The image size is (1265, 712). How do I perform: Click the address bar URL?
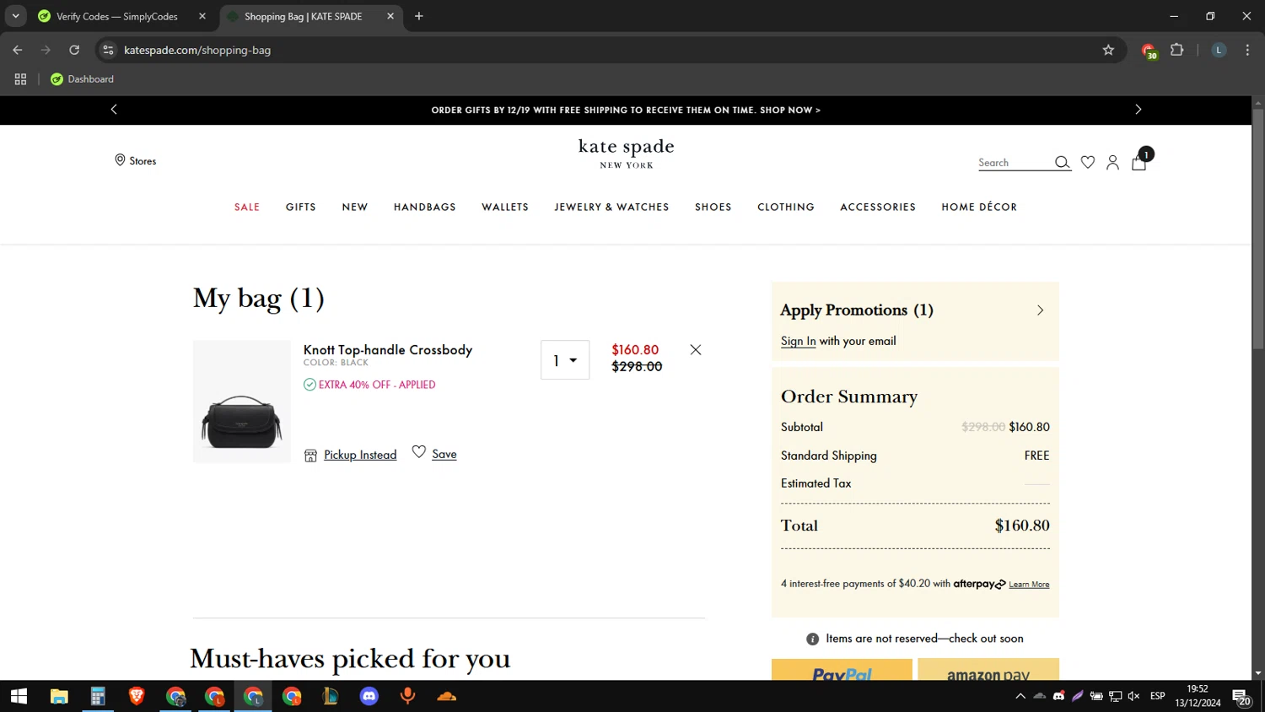click(197, 50)
